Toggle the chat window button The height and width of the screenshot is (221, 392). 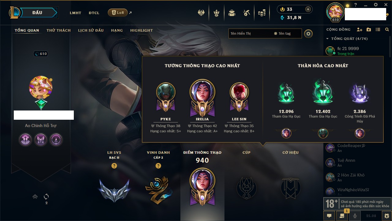329,216
